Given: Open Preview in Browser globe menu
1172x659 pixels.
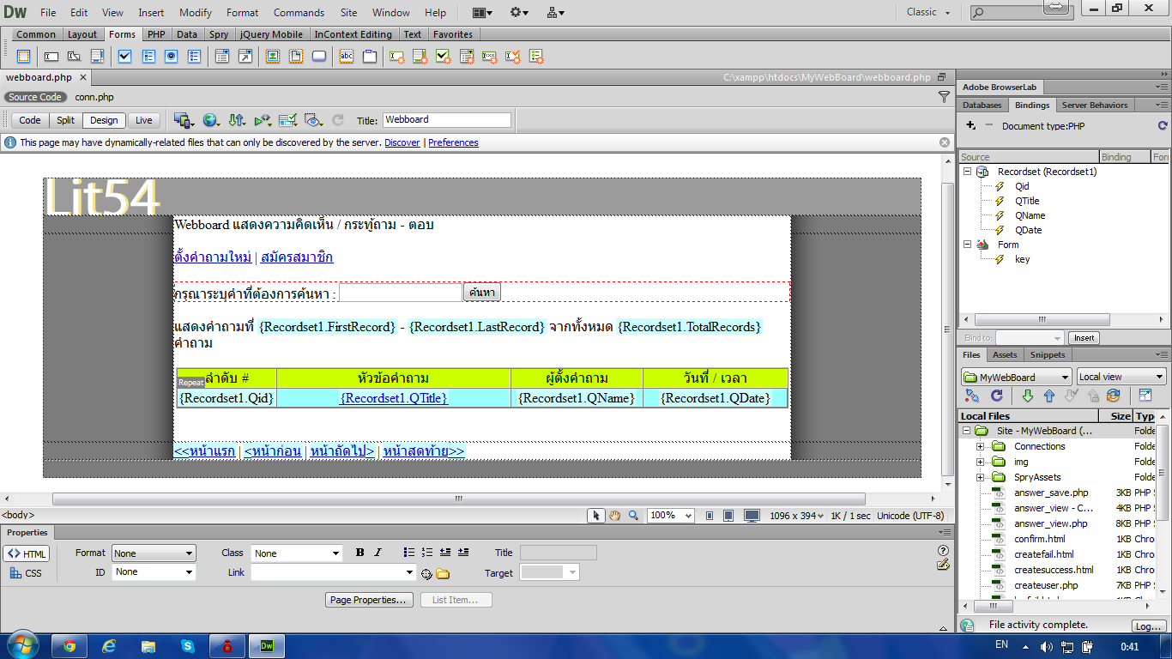Looking at the screenshot, I should click(x=211, y=120).
